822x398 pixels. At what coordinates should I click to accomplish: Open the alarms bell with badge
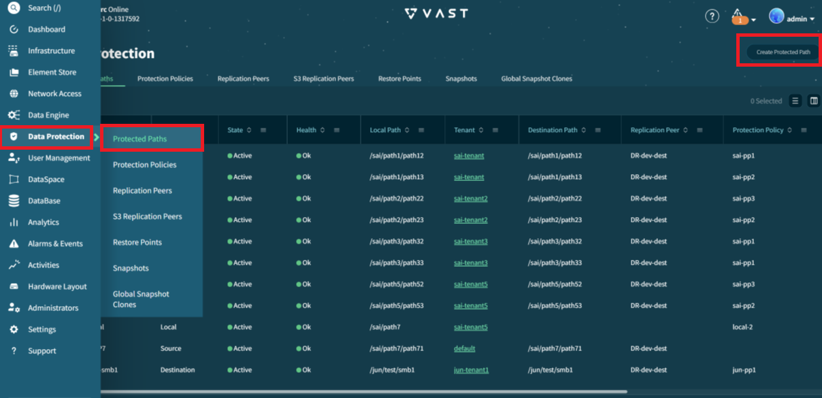[740, 16]
